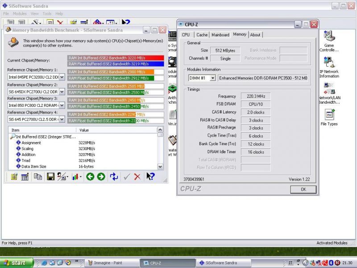Viewport: 357px width, 268px height.
Task: Click the OK button in CPU-Z
Action: pyautogui.click(x=303, y=189)
